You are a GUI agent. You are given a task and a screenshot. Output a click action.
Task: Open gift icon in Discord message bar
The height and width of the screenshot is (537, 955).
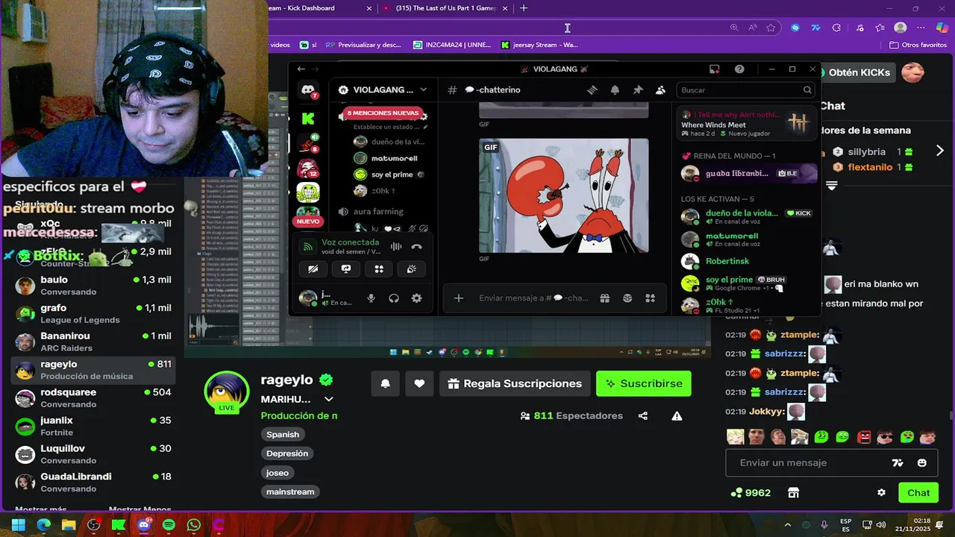(604, 298)
